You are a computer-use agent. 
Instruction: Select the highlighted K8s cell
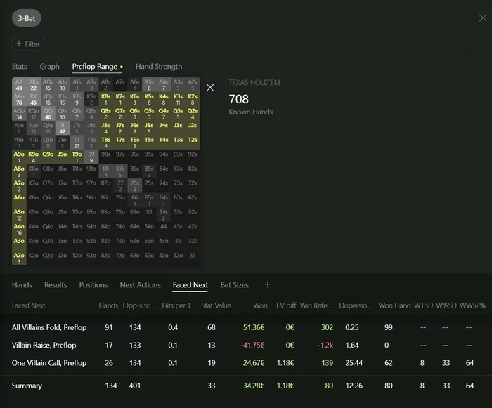pyautogui.click(x=105, y=99)
